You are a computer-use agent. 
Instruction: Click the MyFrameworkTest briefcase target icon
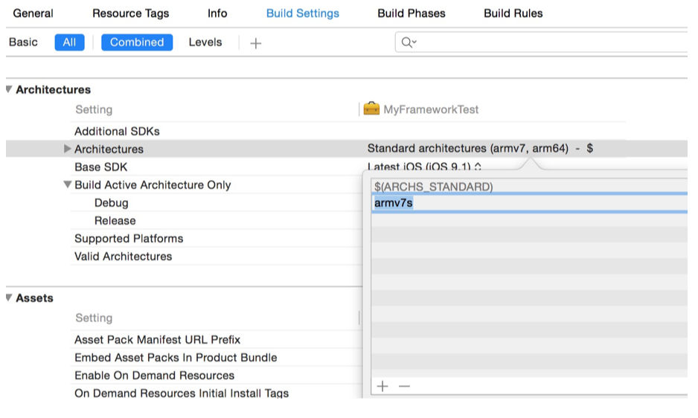[x=371, y=109]
